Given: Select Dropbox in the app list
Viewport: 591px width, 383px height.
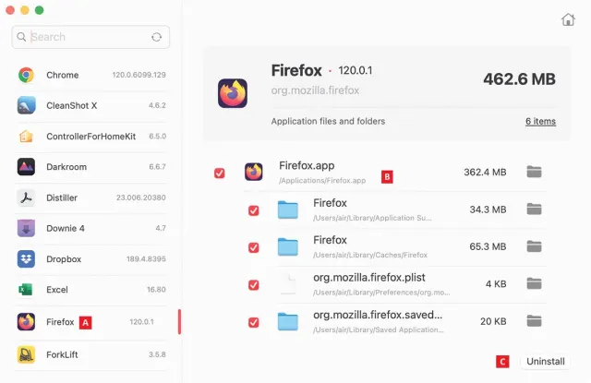Looking at the screenshot, I should point(91,259).
